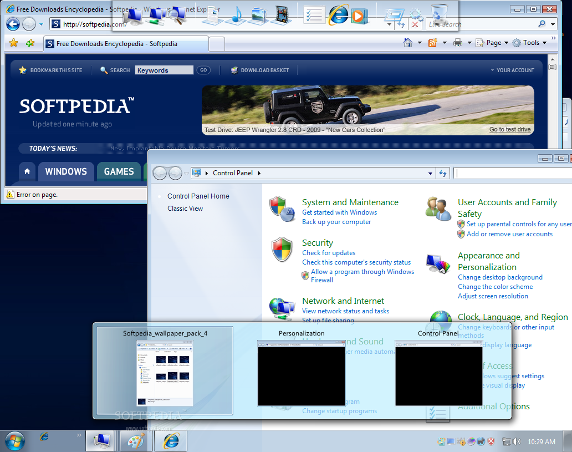Go back in Internet Explorer

tap(13, 24)
